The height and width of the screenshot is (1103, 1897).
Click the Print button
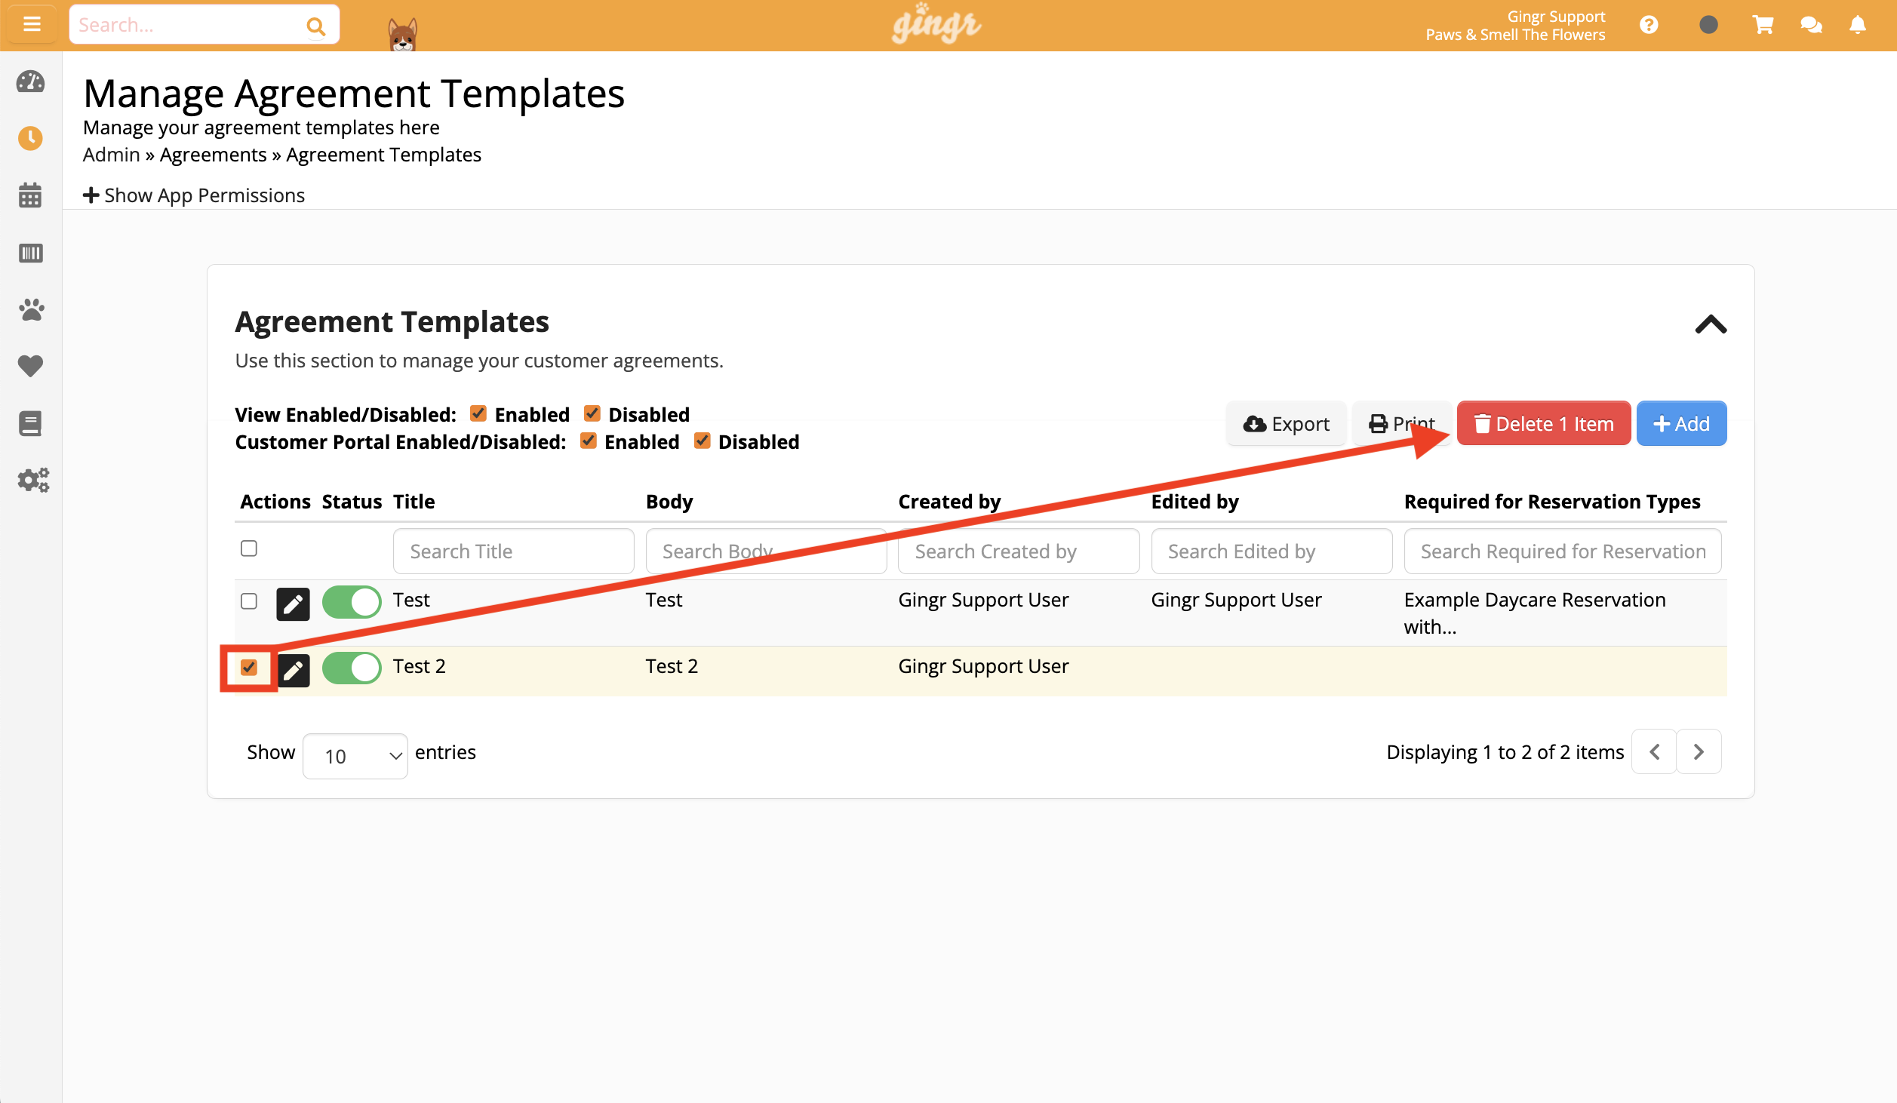coord(1401,423)
